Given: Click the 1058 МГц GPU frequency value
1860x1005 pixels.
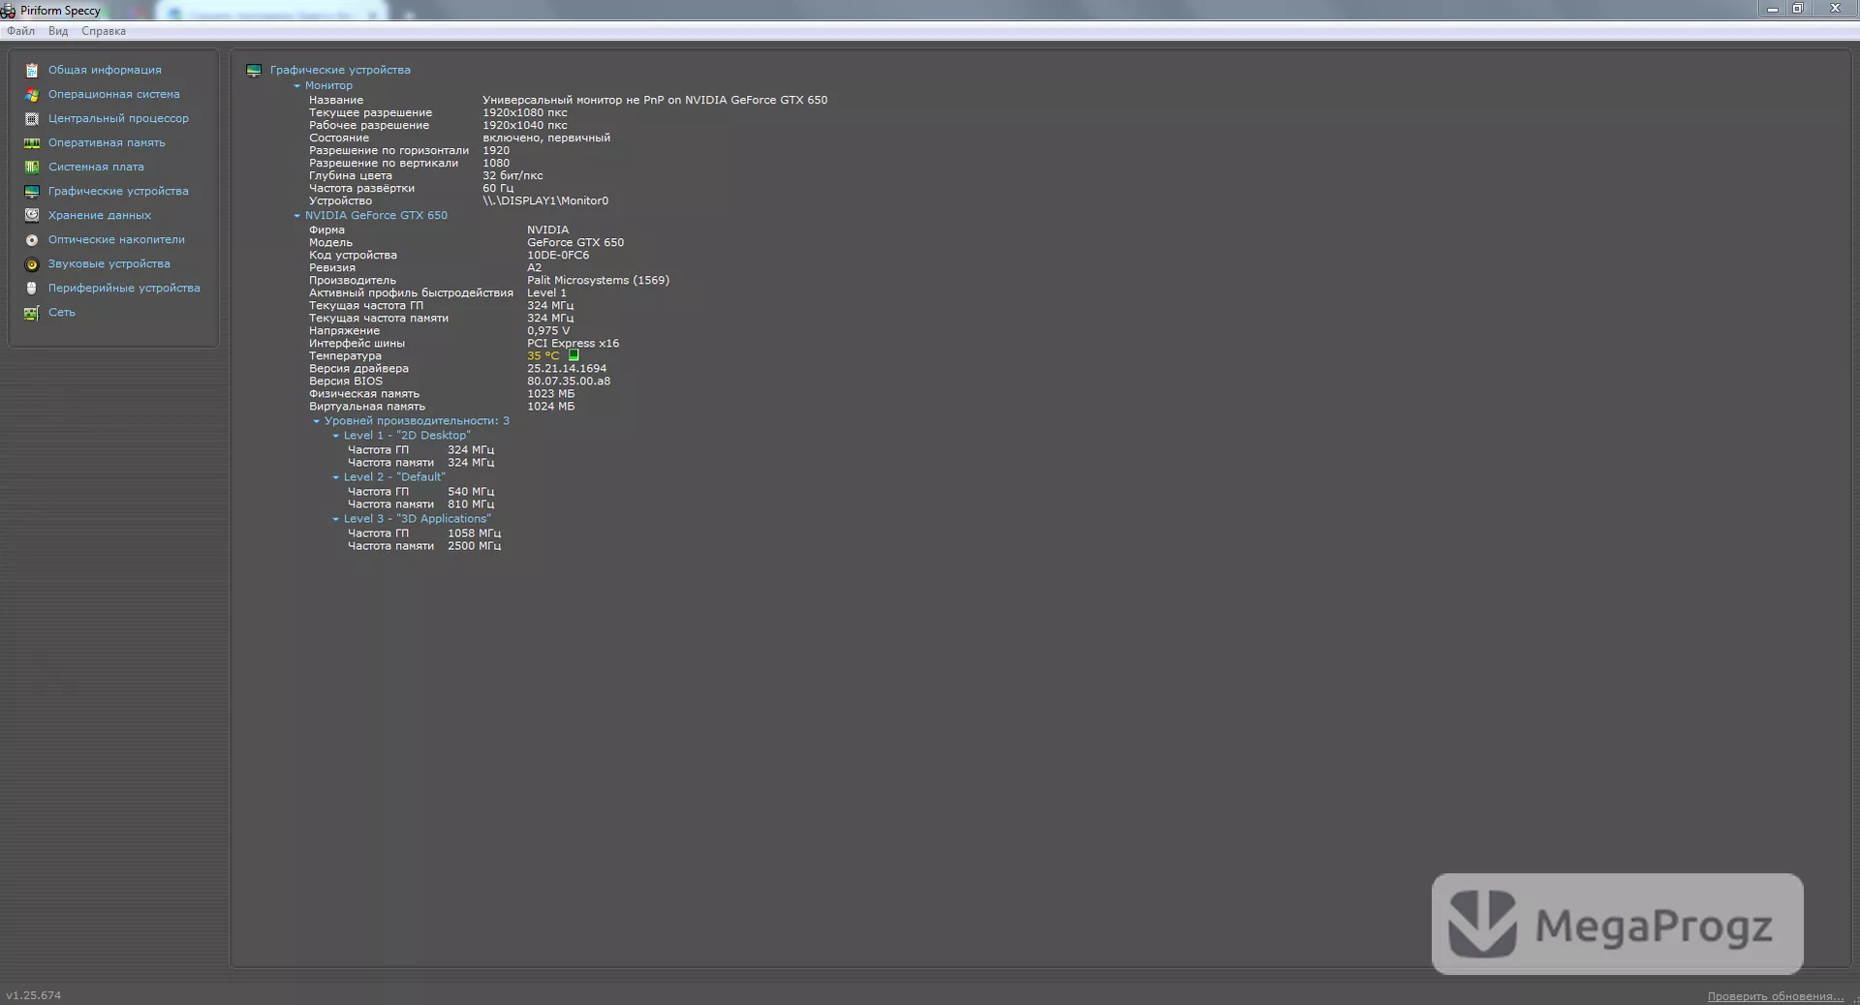Looking at the screenshot, I should pyautogui.click(x=474, y=533).
